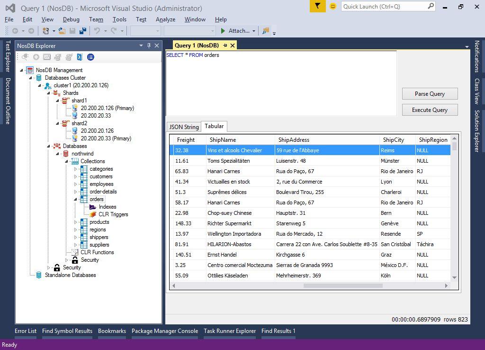Viewport: 485px width, 350px height.
Task: Click the scroll-right arrow of results grid
Action: [446, 286]
